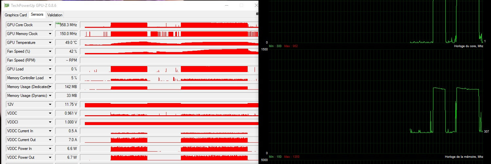Click the 0.961 V VDDC reading

pyautogui.click(x=67, y=113)
